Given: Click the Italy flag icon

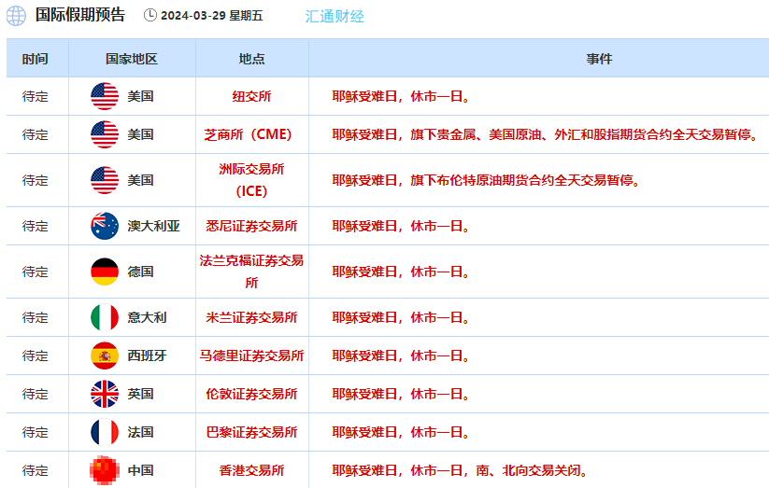Looking at the screenshot, I should [x=105, y=317].
